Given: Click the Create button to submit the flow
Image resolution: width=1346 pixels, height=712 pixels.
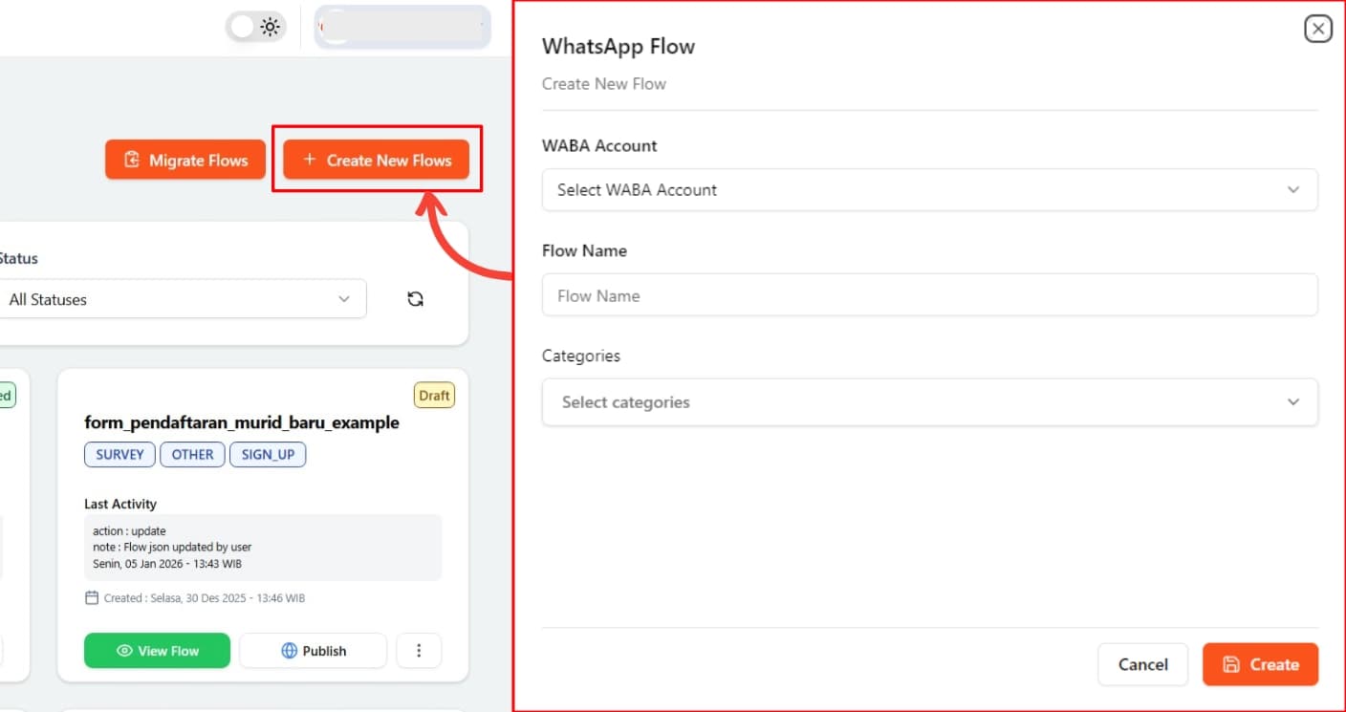Looking at the screenshot, I should point(1260,664).
